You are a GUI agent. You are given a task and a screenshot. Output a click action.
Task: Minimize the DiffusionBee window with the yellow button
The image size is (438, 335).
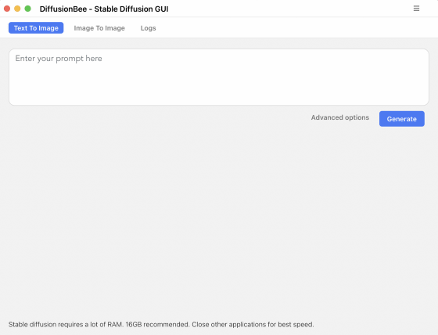[17, 9]
